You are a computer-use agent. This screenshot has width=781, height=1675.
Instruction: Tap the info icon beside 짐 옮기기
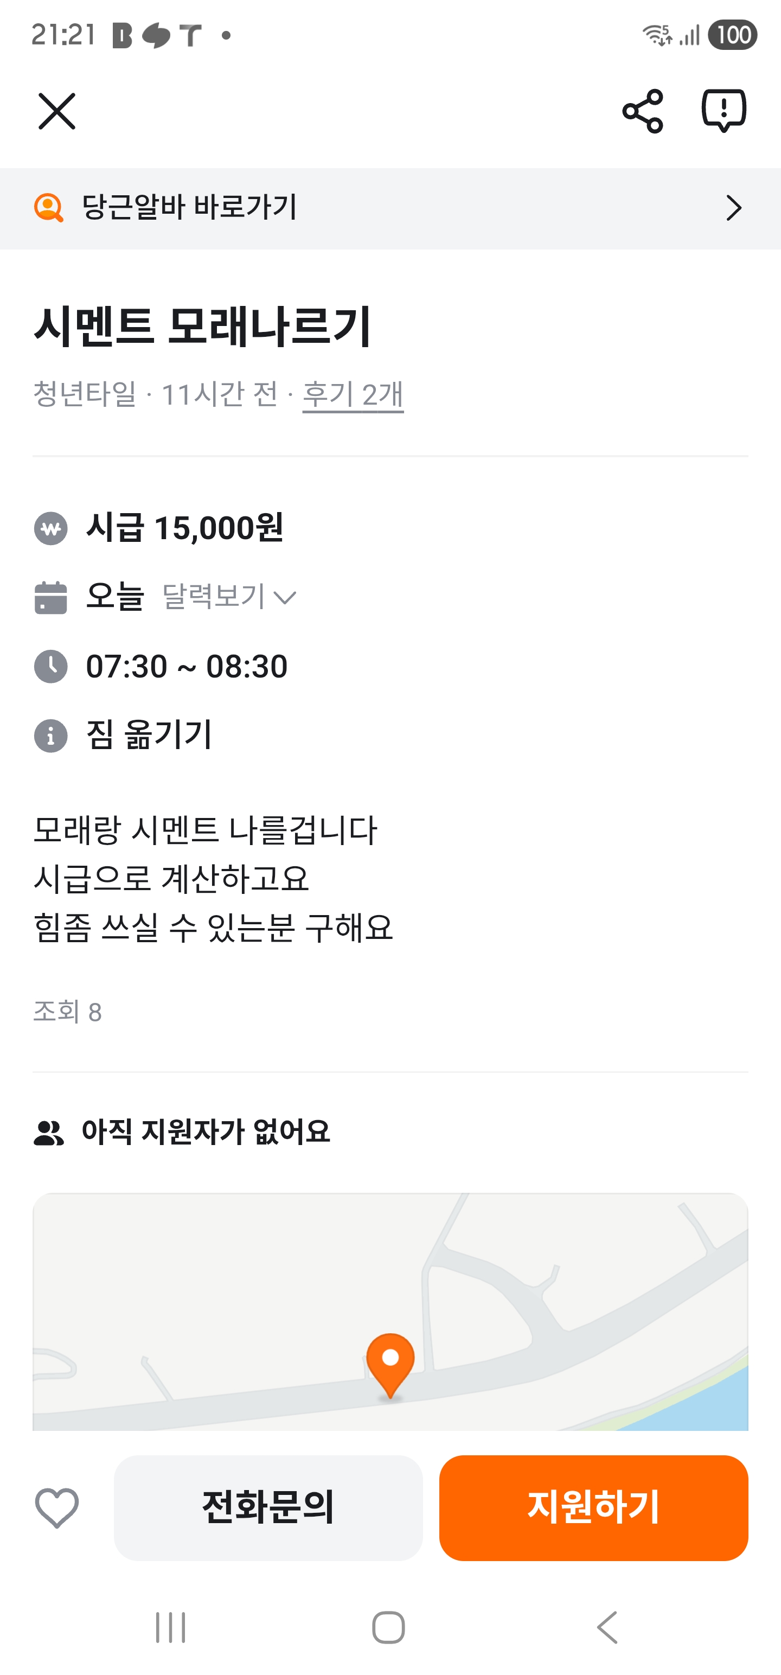(51, 736)
